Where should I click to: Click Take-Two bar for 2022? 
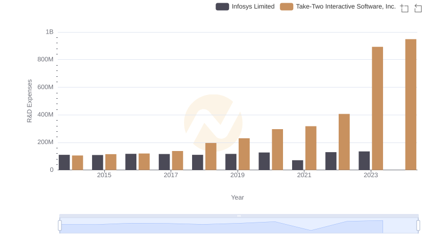[344, 142]
